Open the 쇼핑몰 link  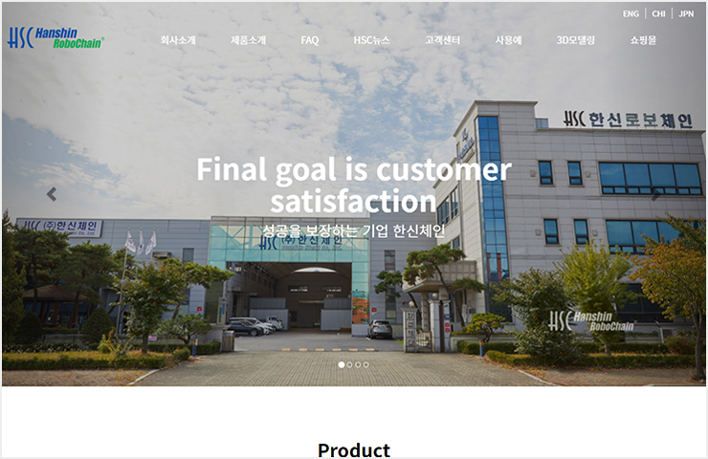(x=643, y=40)
